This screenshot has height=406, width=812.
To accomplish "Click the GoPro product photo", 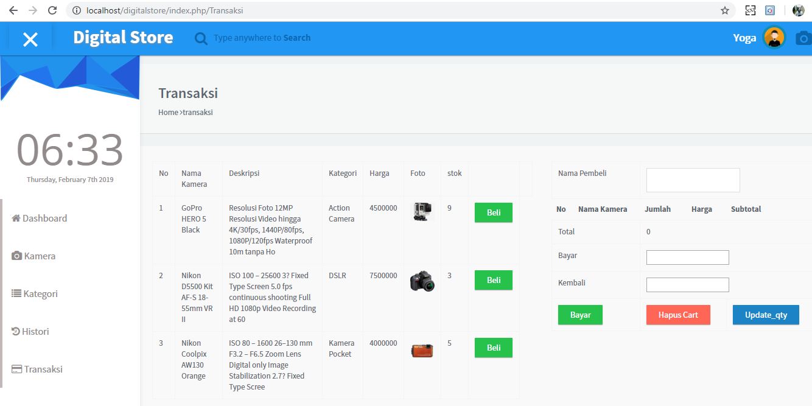I will [421, 212].
